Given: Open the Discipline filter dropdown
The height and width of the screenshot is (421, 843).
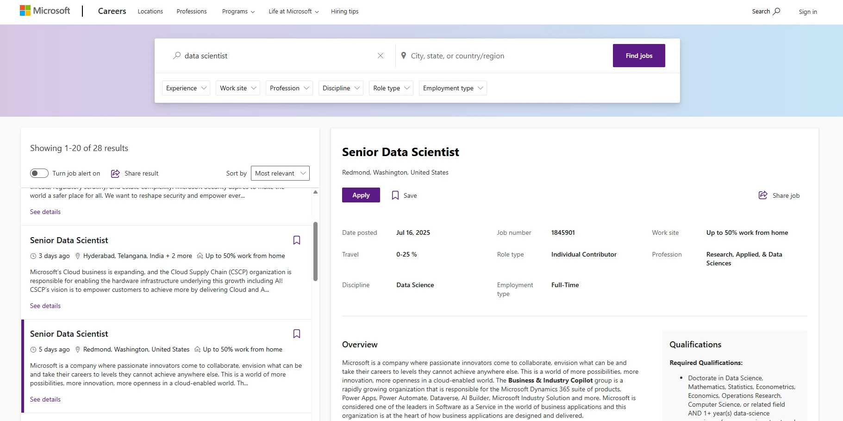Looking at the screenshot, I should click(x=341, y=88).
